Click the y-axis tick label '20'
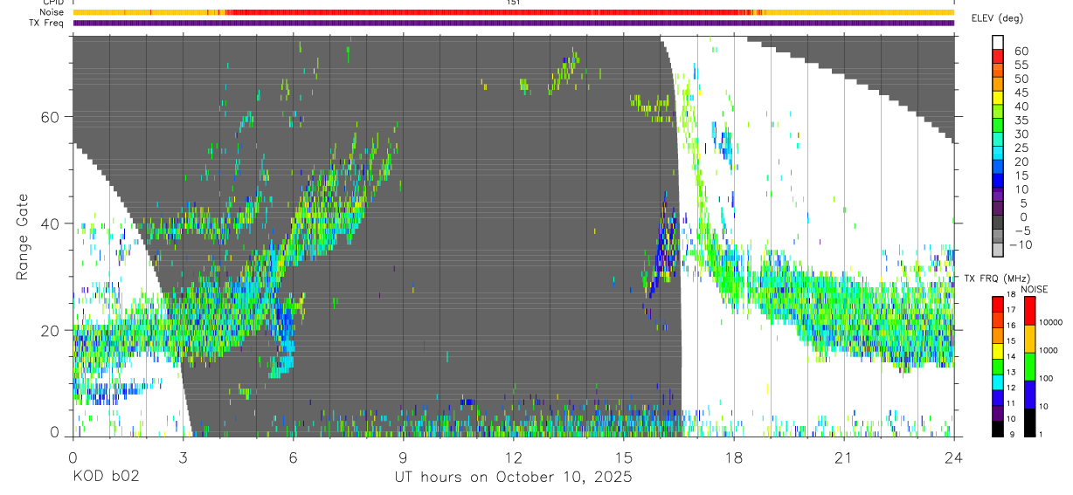The height and width of the screenshot is (495, 1073). (50, 330)
